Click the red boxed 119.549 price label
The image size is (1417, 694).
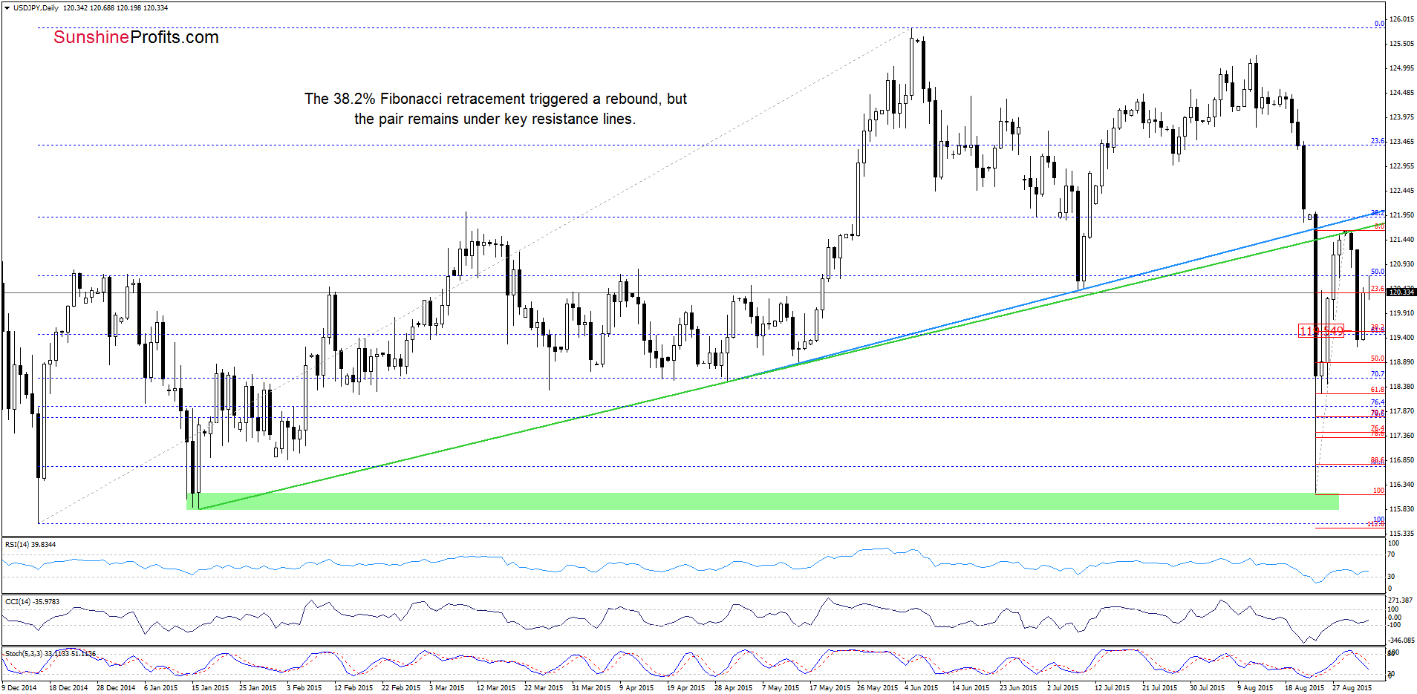click(x=1320, y=331)
